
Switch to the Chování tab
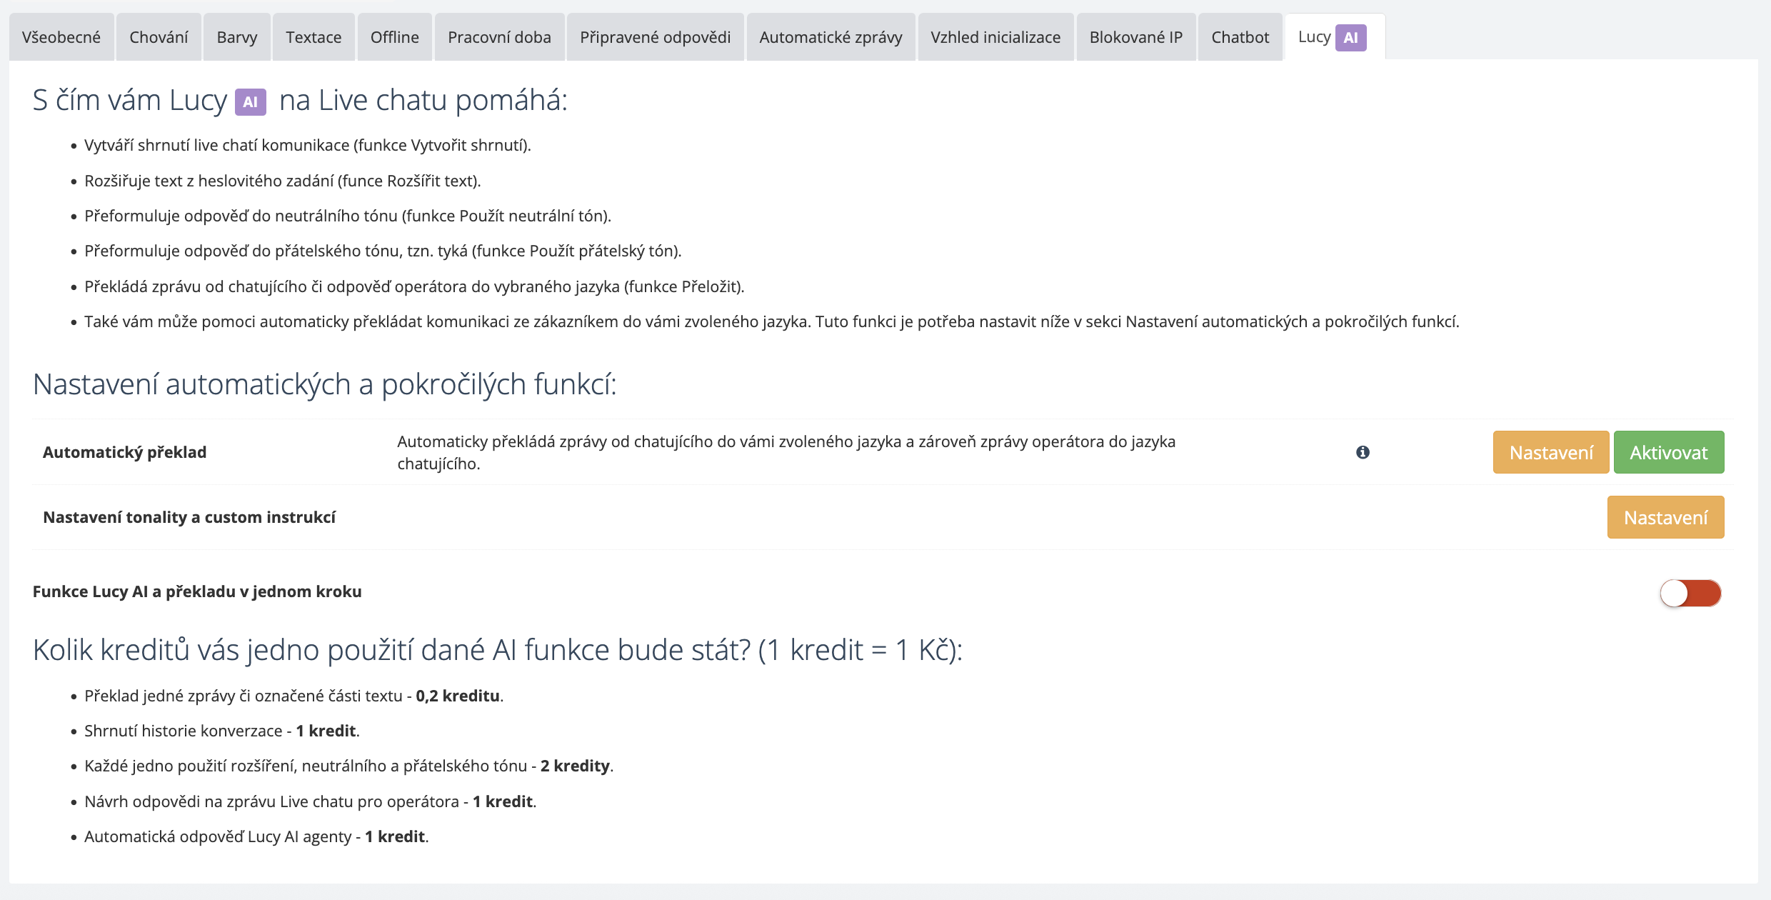(x=159, y=37)
